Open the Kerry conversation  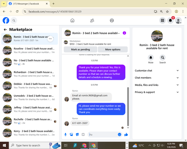30,133
